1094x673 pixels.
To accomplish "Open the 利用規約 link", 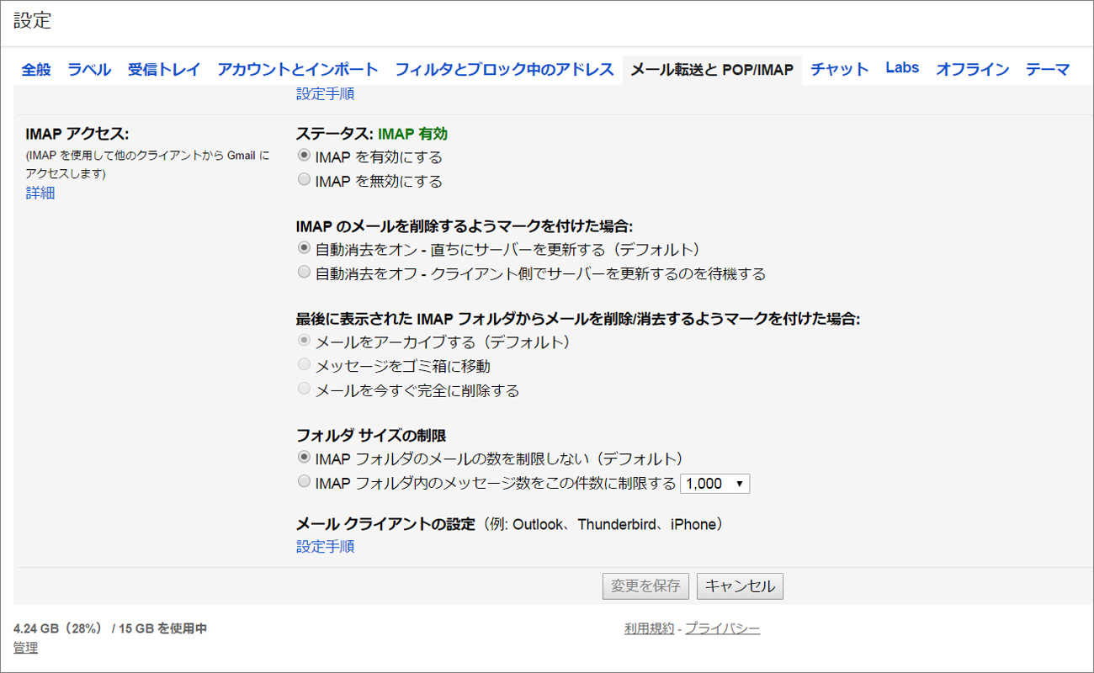I will click(x=649, y=628).
